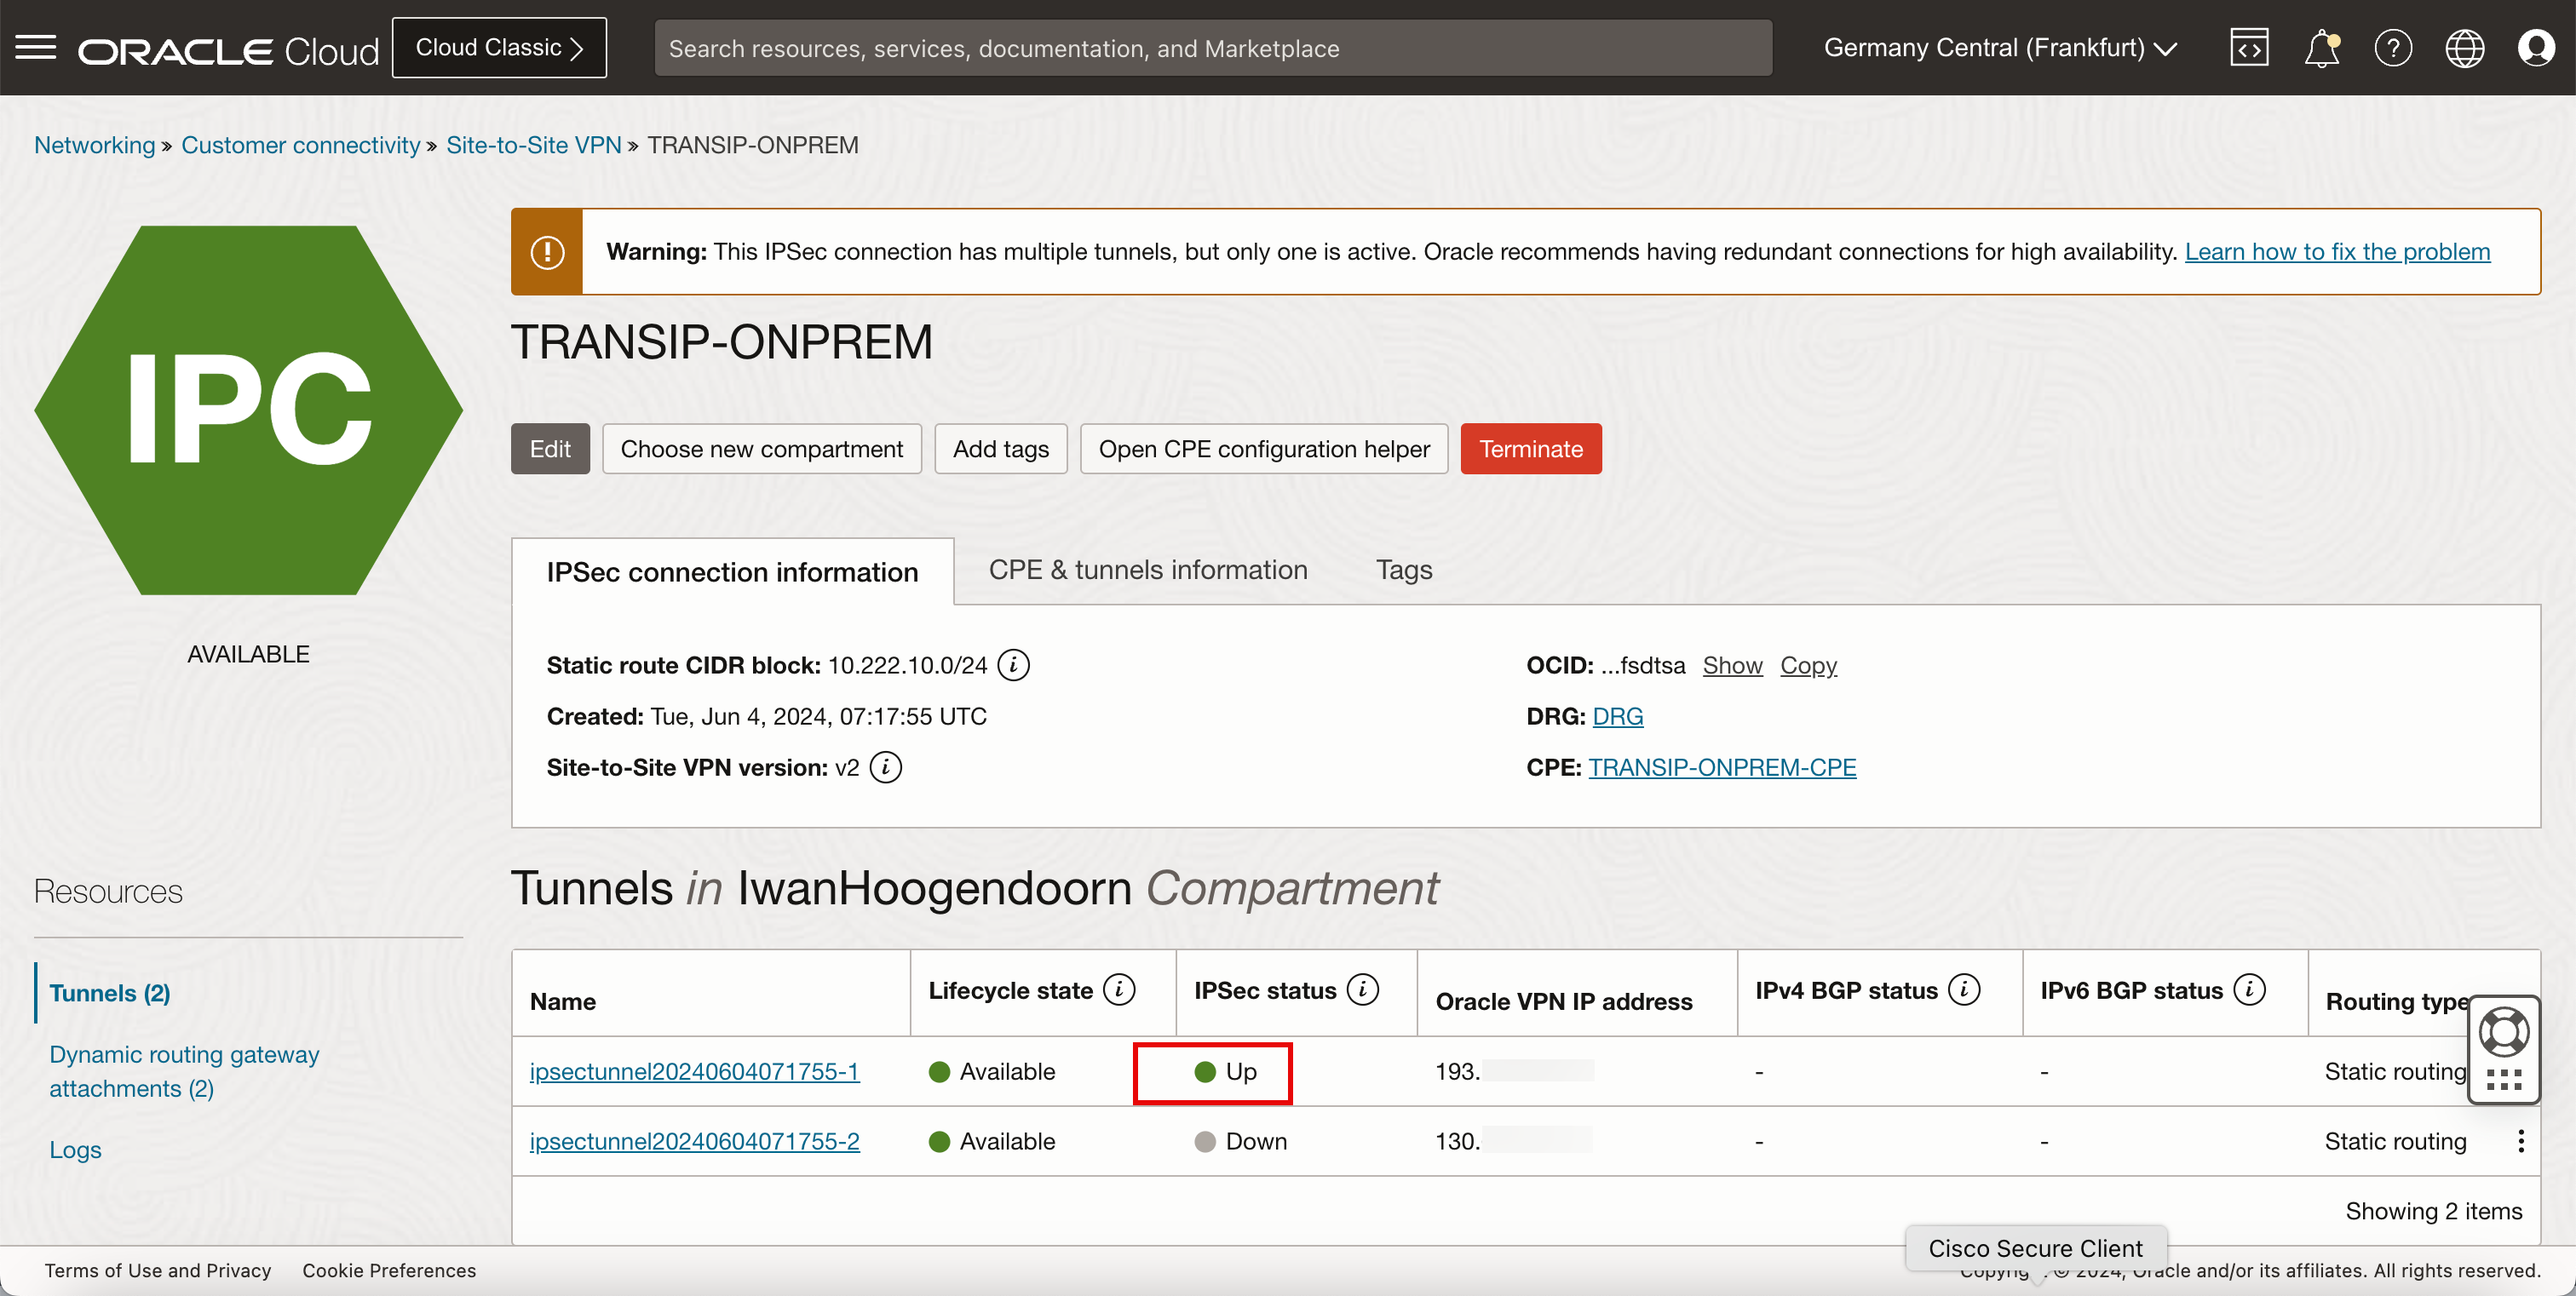Switch to CPE & tunnels information tab

[1147, 570]
